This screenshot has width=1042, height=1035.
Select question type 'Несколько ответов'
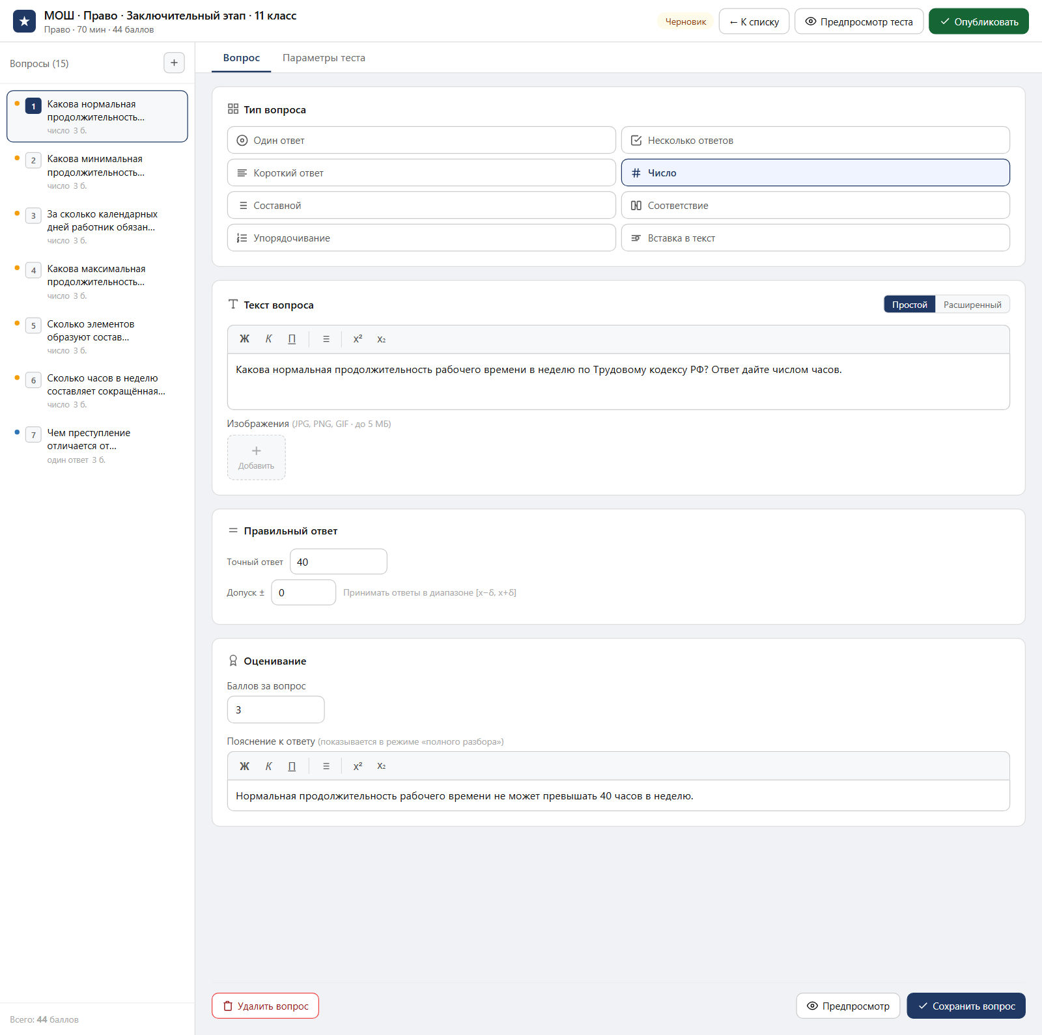coord(815,141)
